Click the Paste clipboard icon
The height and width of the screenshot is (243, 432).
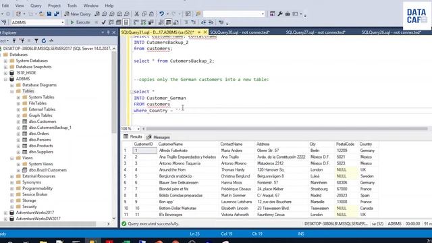pyautogui.click(x=151, y=13)
